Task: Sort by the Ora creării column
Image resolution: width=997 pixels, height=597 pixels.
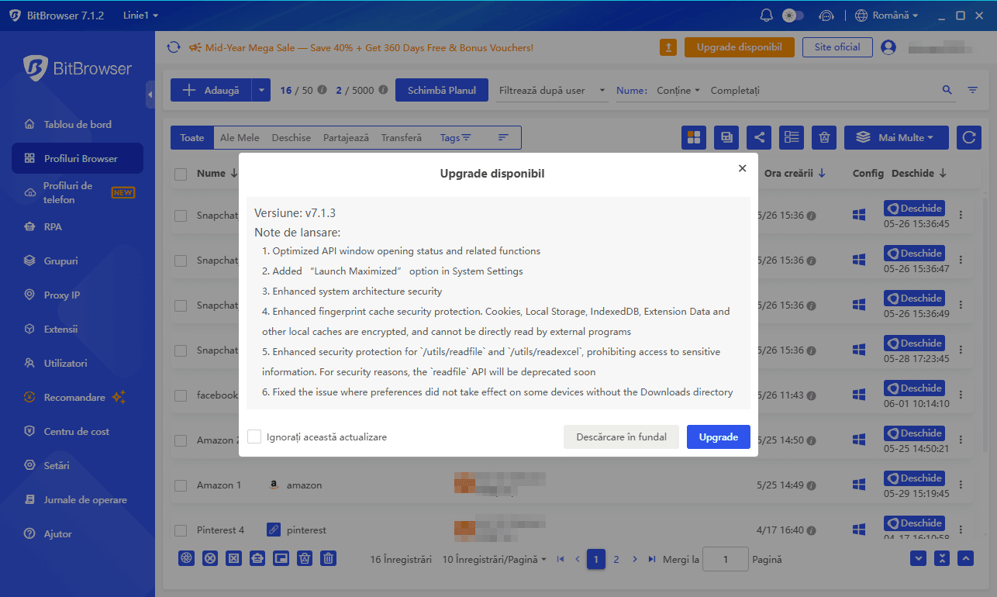Action: [x=795, y=174]
